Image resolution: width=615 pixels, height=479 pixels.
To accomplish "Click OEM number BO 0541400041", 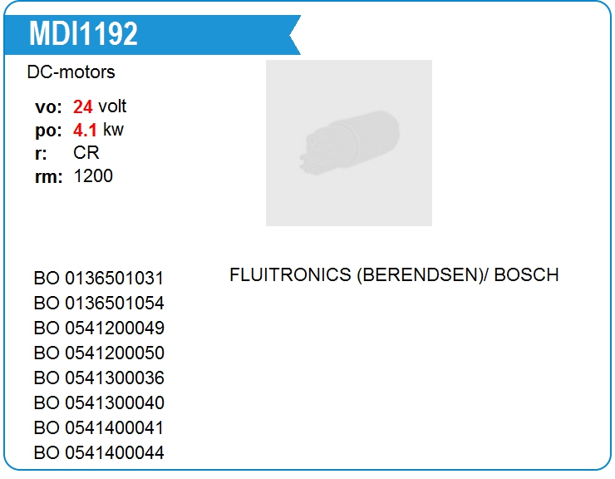I will 99,427.
